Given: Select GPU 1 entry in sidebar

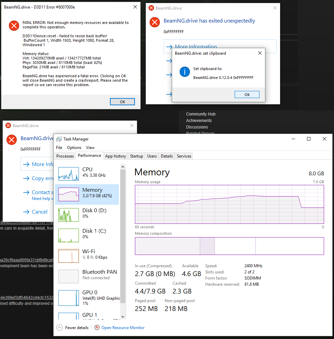Looking at the screenshot, I should 87,315.
